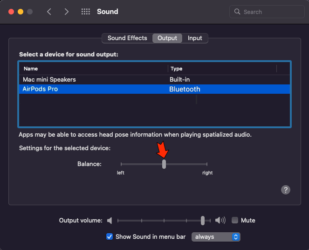This screenshot has height=250, width=309.
Task: Open the always dropdown menu
Action: [x=216, y=237]
